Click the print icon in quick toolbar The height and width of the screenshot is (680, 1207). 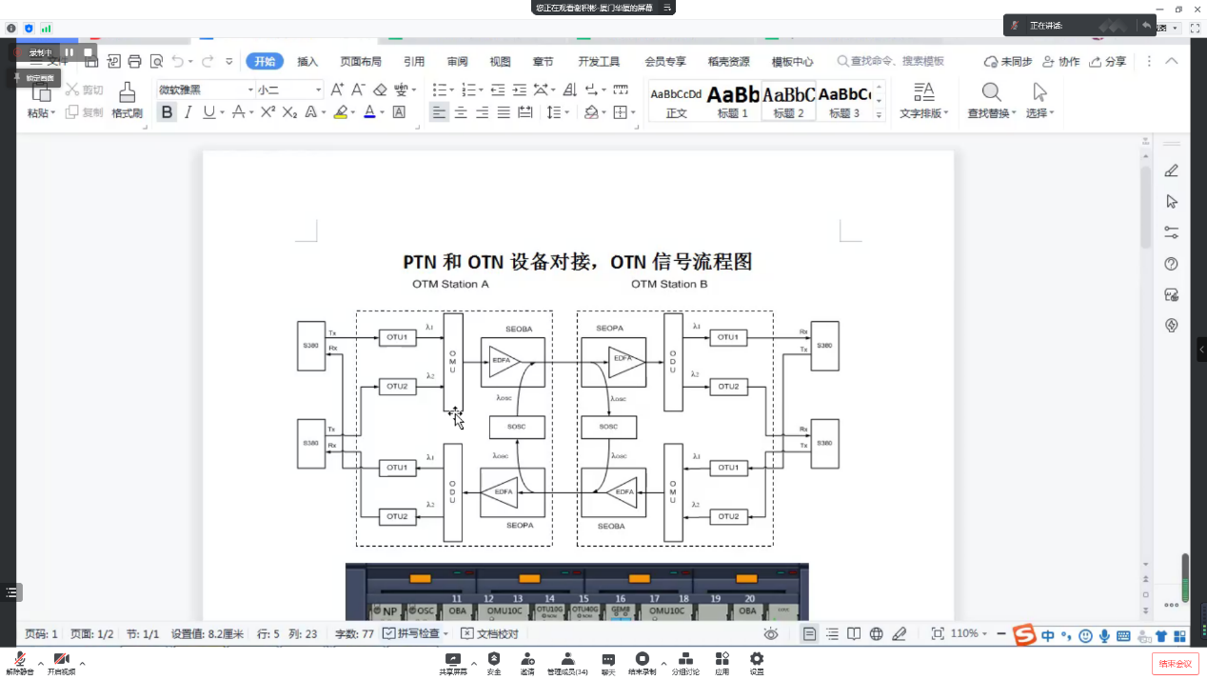point(134,62)
